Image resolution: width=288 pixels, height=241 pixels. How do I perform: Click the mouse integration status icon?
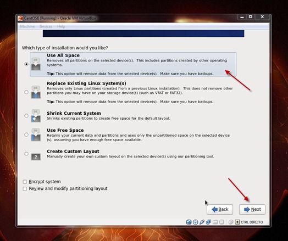click(x=231, y=222)
